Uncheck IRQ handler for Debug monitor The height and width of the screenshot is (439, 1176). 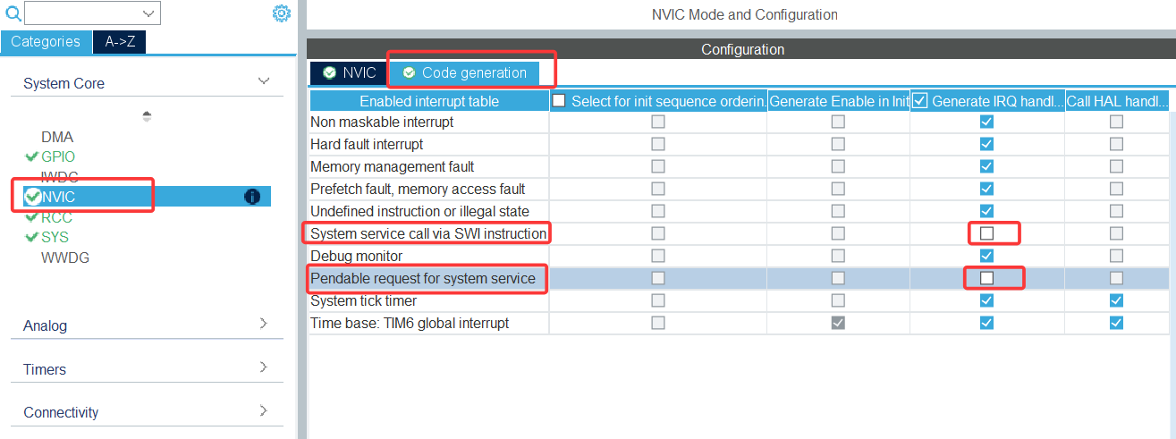[x=986, y=256]
